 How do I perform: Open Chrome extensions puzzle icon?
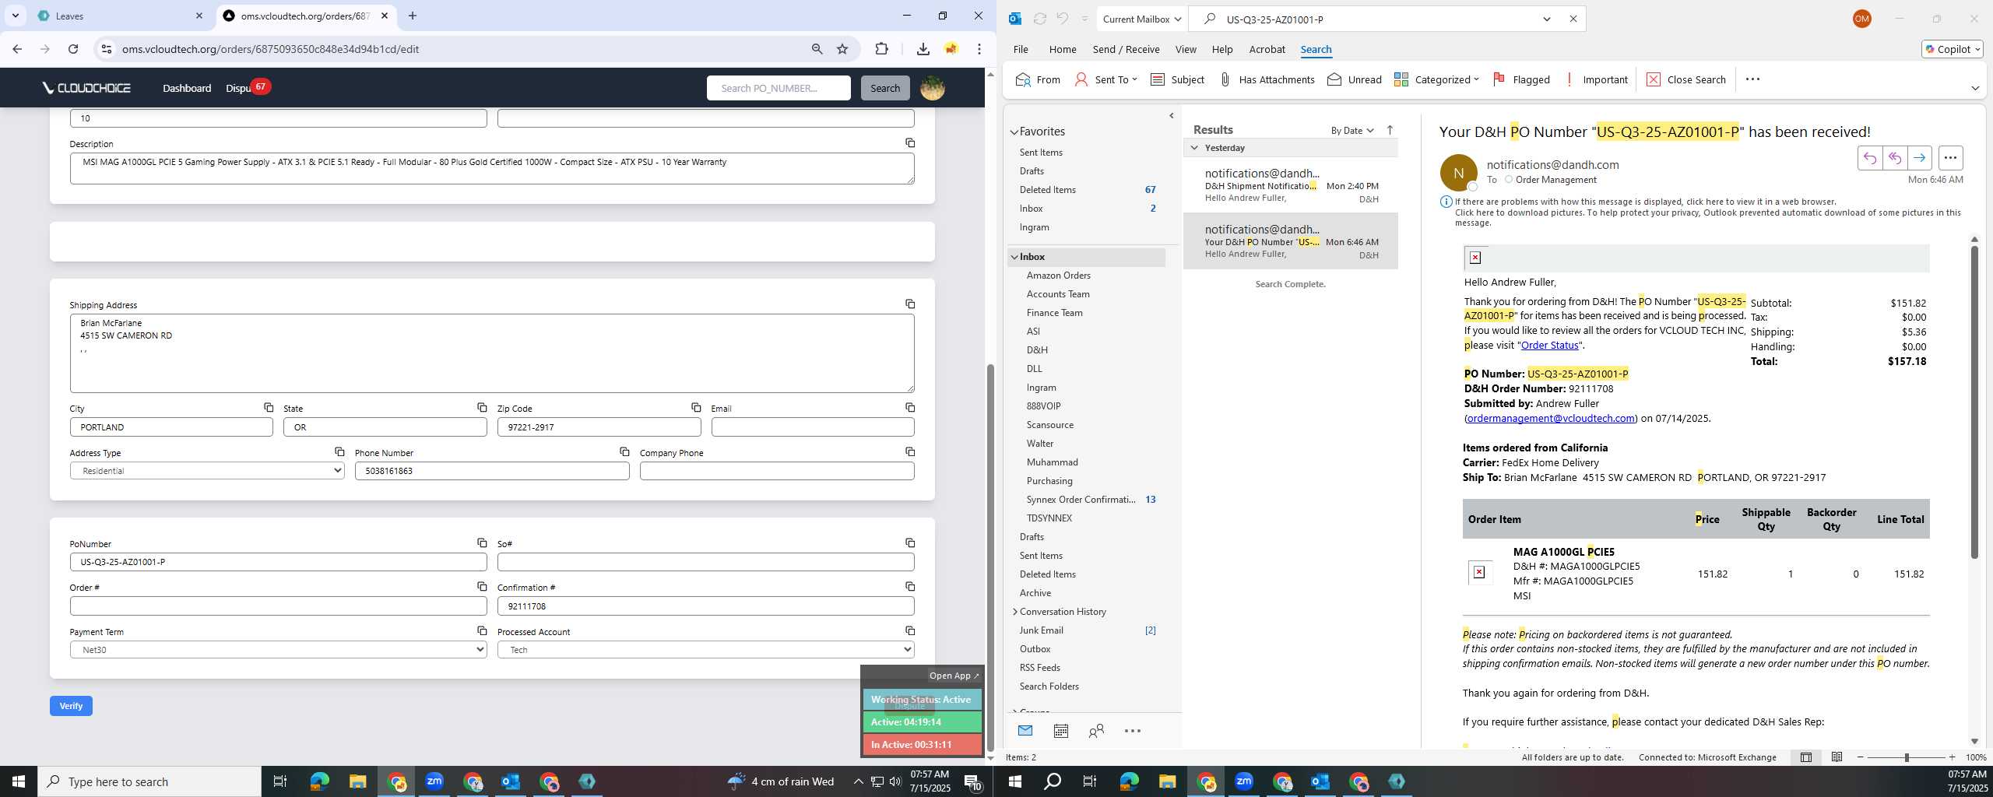click(x=881, y=49)
